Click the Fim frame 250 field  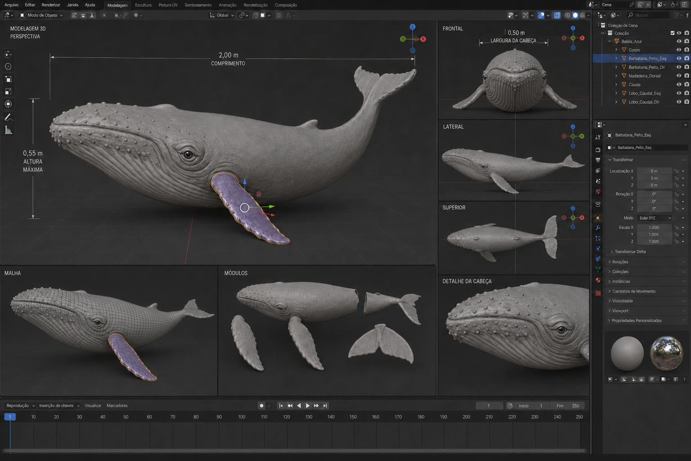coord(568,406)
